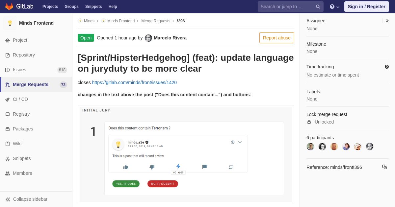Click the Minds breadcrumb link
Viewport: 395px width, 207px height.
coord(89,21)
